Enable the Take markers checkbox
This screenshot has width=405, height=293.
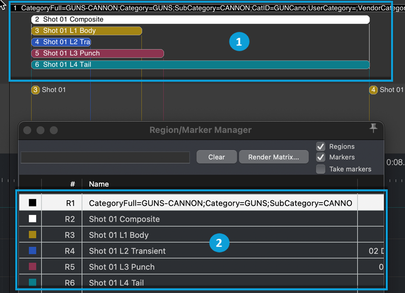(x=321, y=169)
